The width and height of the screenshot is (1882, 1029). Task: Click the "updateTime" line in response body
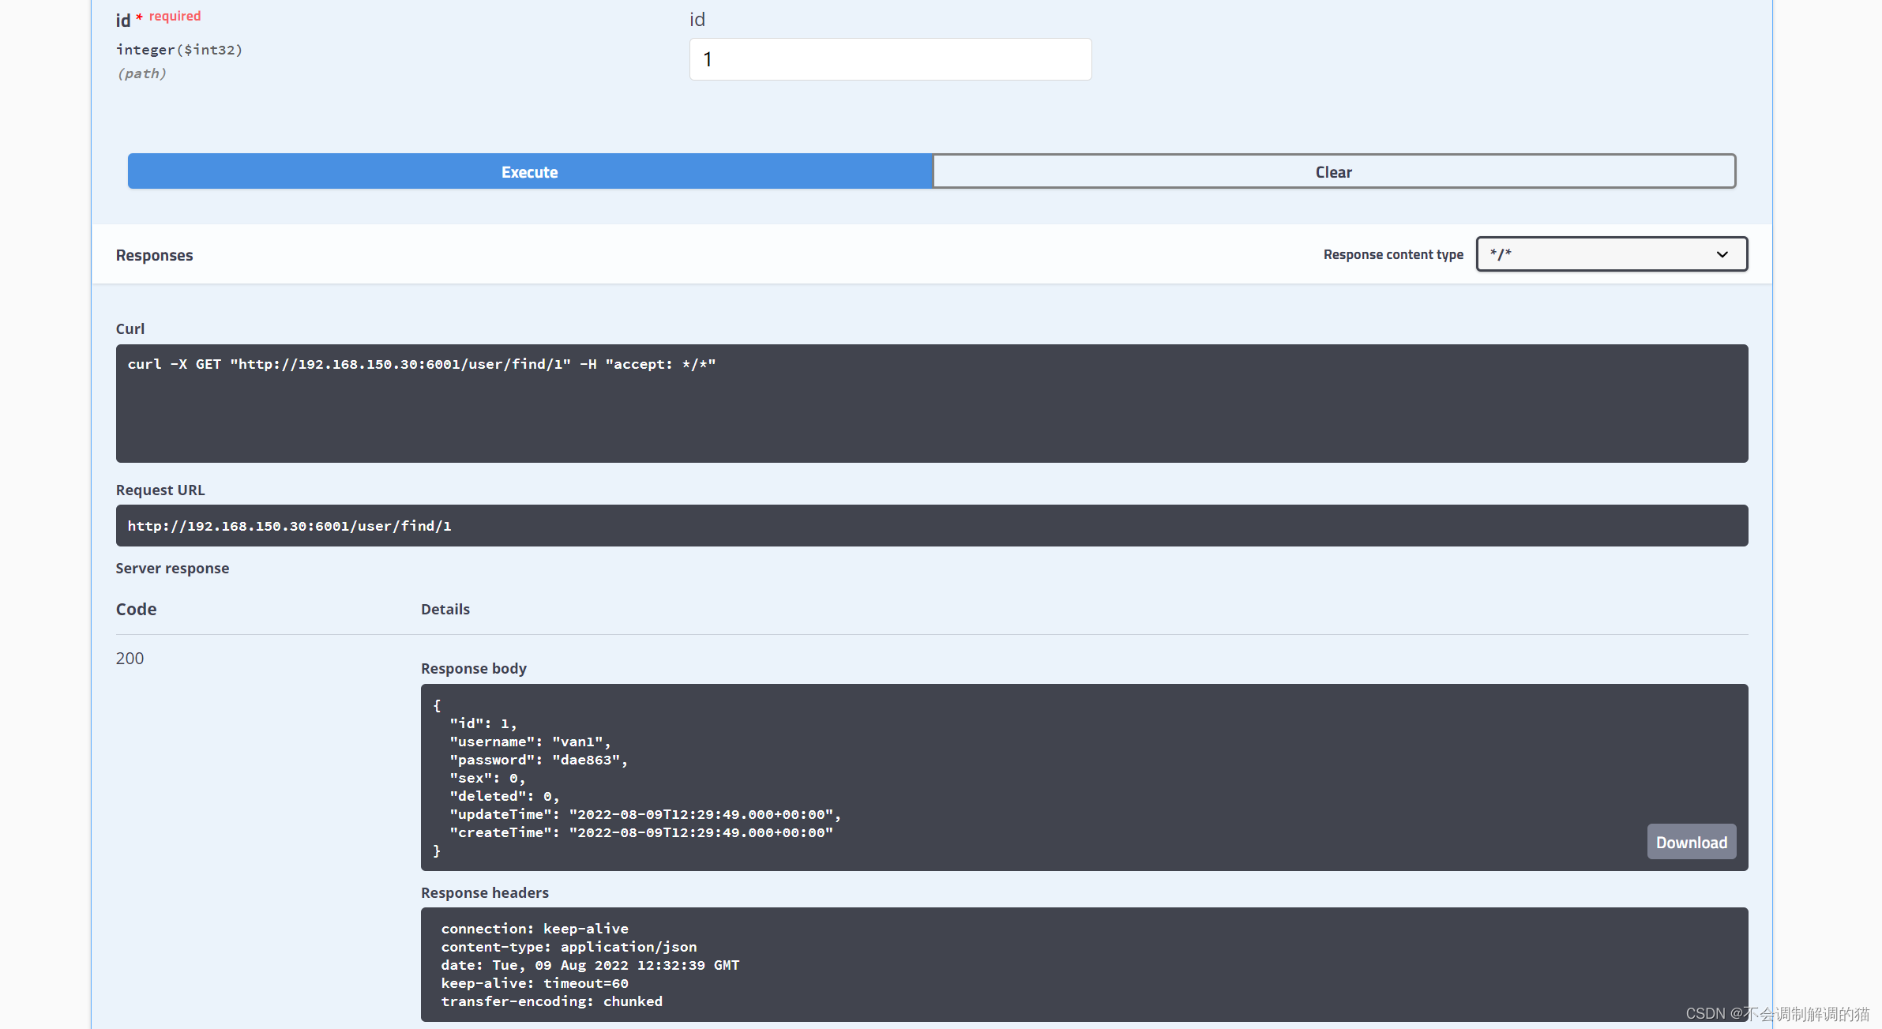tap(645, 814)
